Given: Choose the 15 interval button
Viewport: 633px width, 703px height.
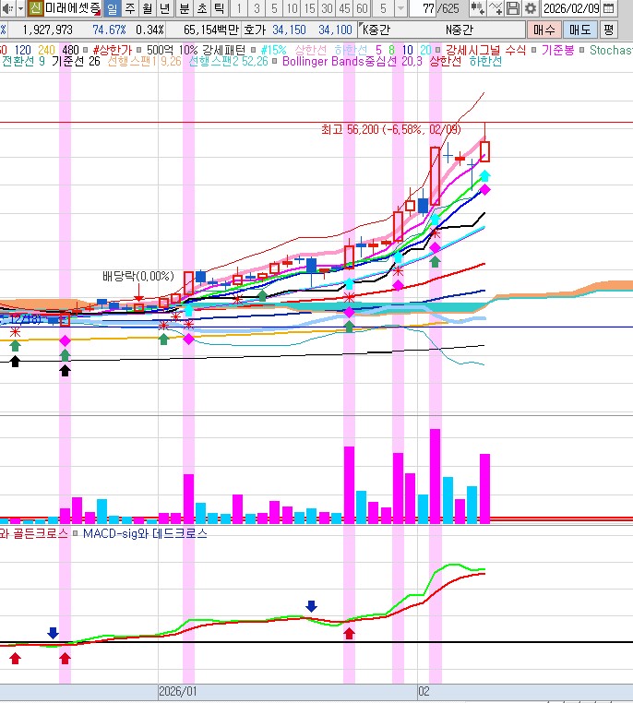Looking at the screenshot, I should pos(309,8).
